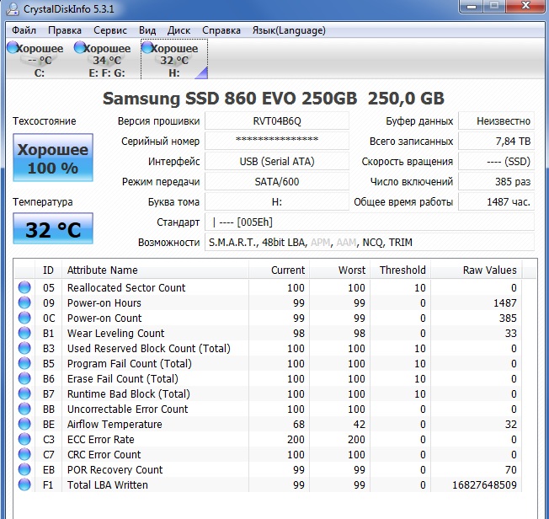Click the ID column header
549x519 pixels.
point(48,270)
